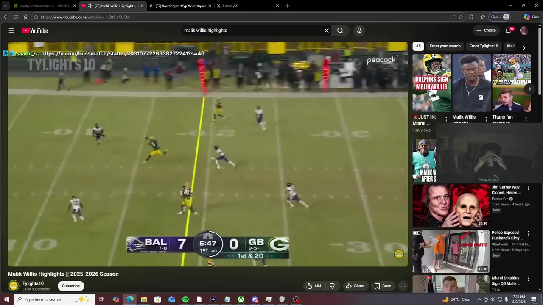This screenshot has width=543, height=305.
Task: Subscribe to the Tylights10 channel
Action: click(x=71, y=286)
